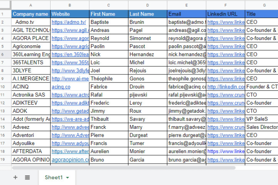The height and width of the screenshot is (185, 278).
Task: Select the Agriconomie company cell
Action: tap(31, 46)
